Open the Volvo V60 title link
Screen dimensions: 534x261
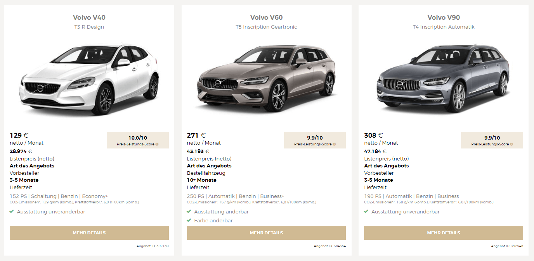click(266, 17)
